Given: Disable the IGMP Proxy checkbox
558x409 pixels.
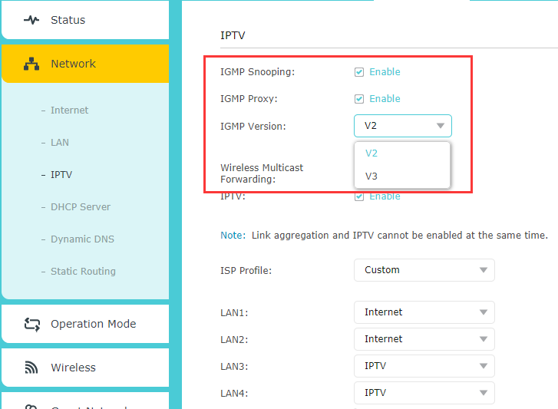Looking at the screenshot, I should click(x=358, y=99).
